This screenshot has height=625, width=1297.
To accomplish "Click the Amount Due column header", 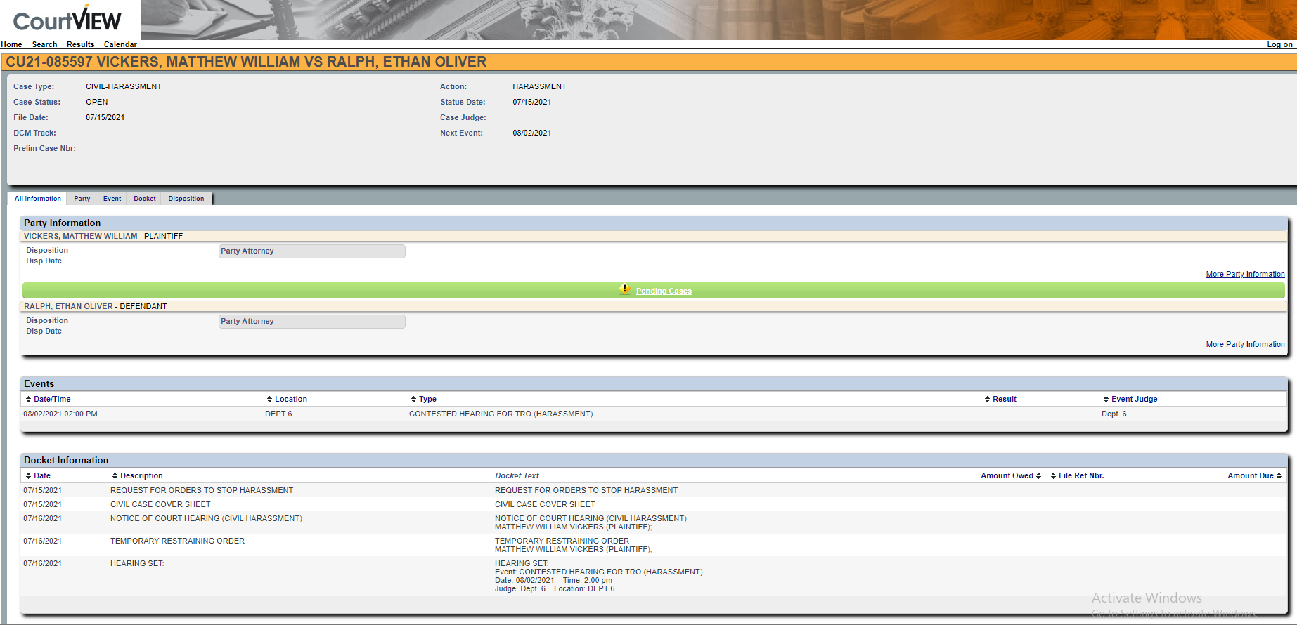I will click(1251, 476).
